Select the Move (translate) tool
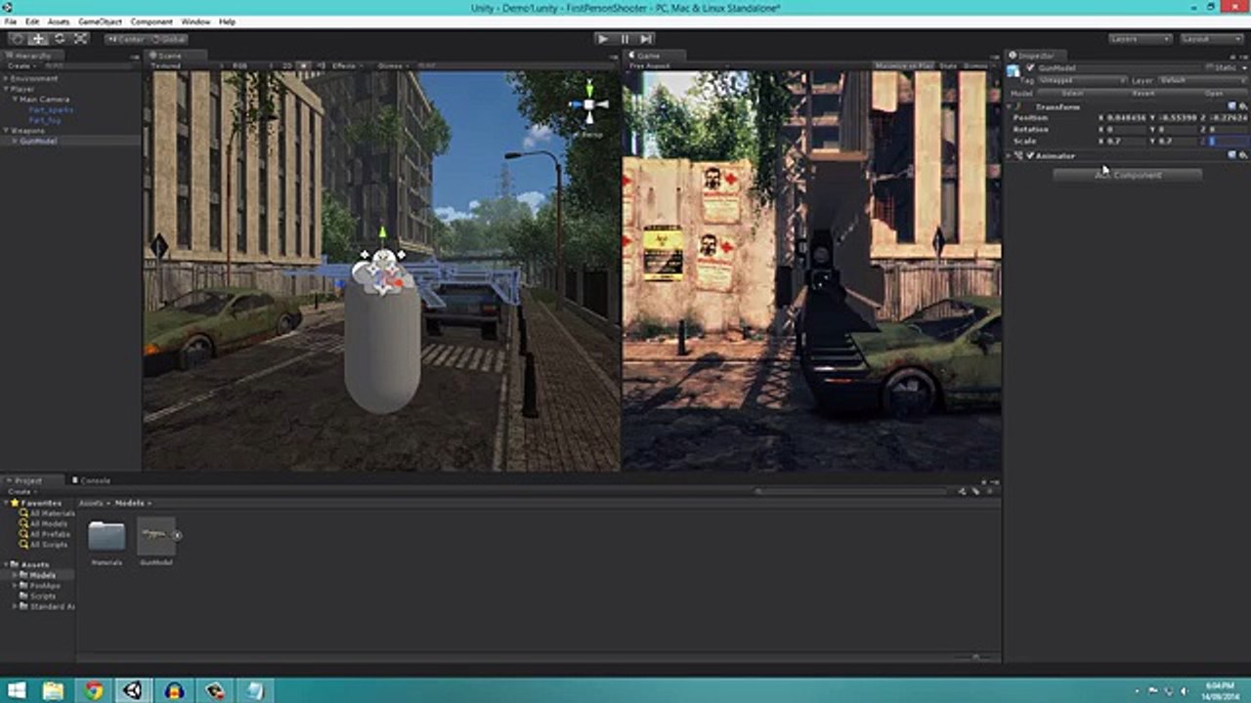 coord(38,39)
